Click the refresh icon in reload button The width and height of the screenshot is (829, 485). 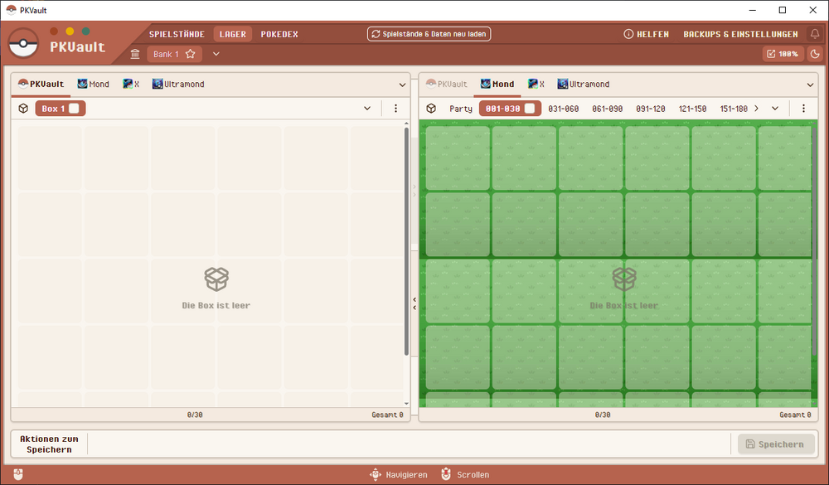coord(376,34)
